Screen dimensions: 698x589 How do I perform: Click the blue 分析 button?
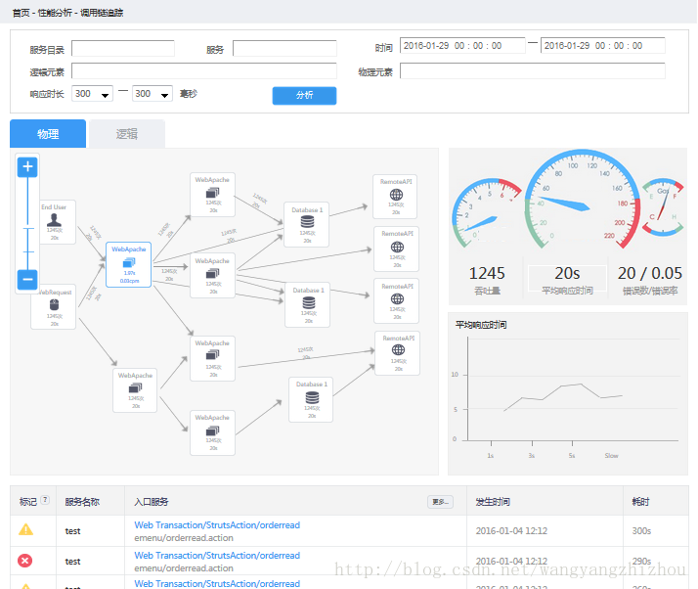[x=304, y=95]
